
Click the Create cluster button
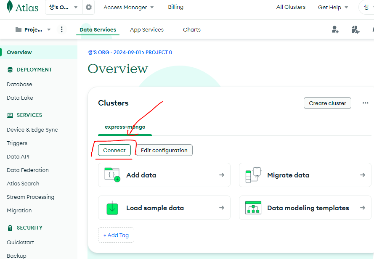(x=327, y=103)
